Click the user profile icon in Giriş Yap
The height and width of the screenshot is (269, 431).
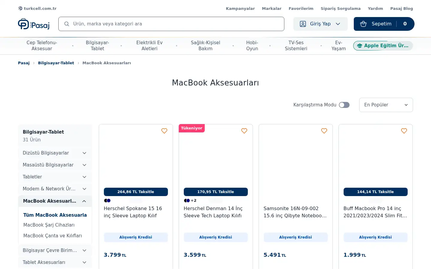tap(303, 24)
